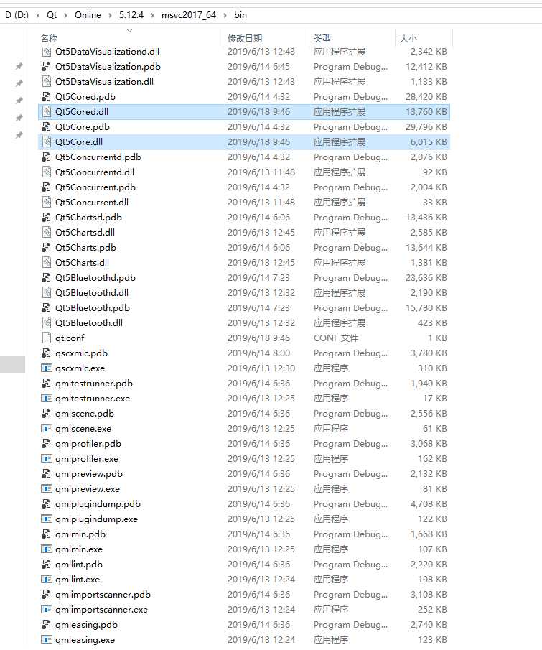The image size is (542, 650).
Task: Click the qmlplugindump.exe application icon
Action: [47, 519]
